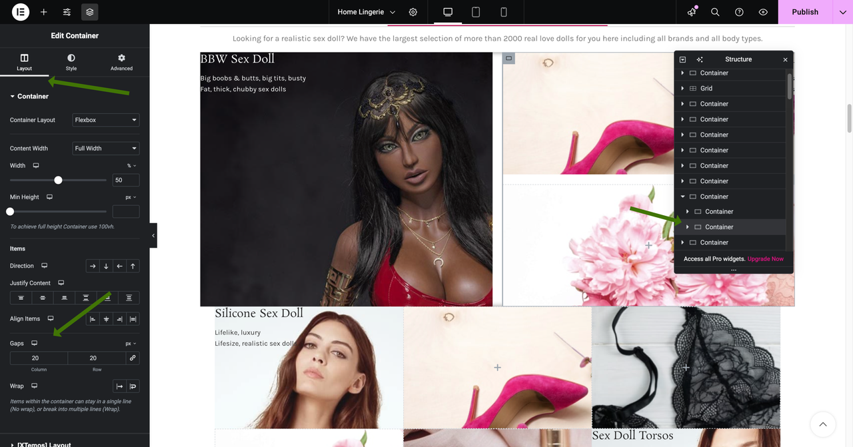The width and height of the screenshot is (853, 447).
Task: Open responsive device toggle next to Min Height
Action: (49, 197)
